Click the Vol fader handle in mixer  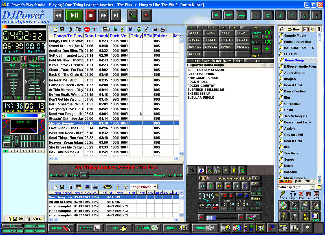pos(14,75)
